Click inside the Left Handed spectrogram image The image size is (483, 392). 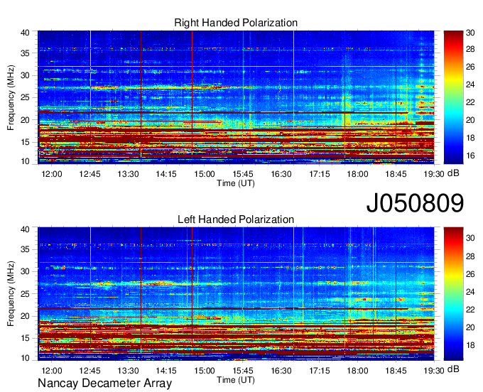click(x=236, y=294)
